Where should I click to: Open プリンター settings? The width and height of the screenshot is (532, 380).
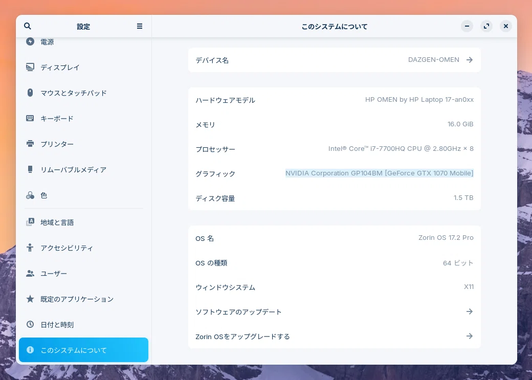[x=83, y=144]
